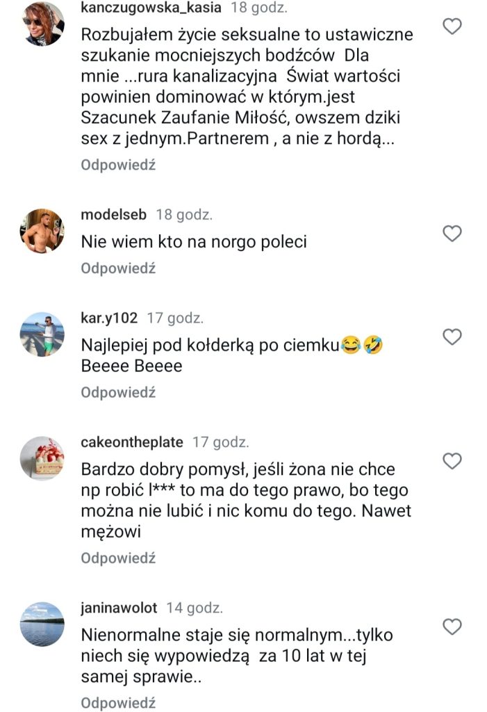
Task: Go to kar.y102's username link
Action: (110, 318)
